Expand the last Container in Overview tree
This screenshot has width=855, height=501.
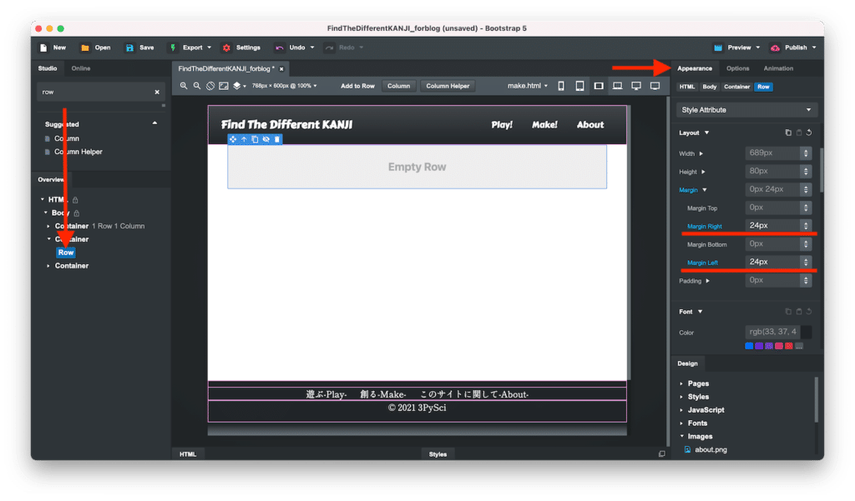(49, 266)
